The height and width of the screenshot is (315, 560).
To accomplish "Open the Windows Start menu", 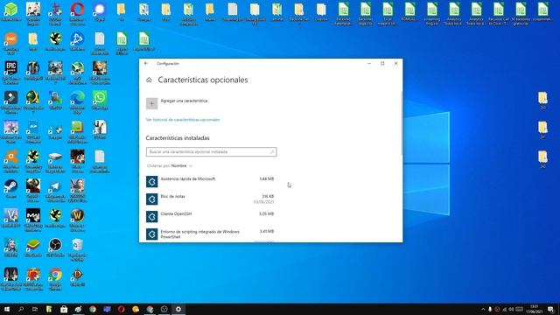I will (6, 309).
